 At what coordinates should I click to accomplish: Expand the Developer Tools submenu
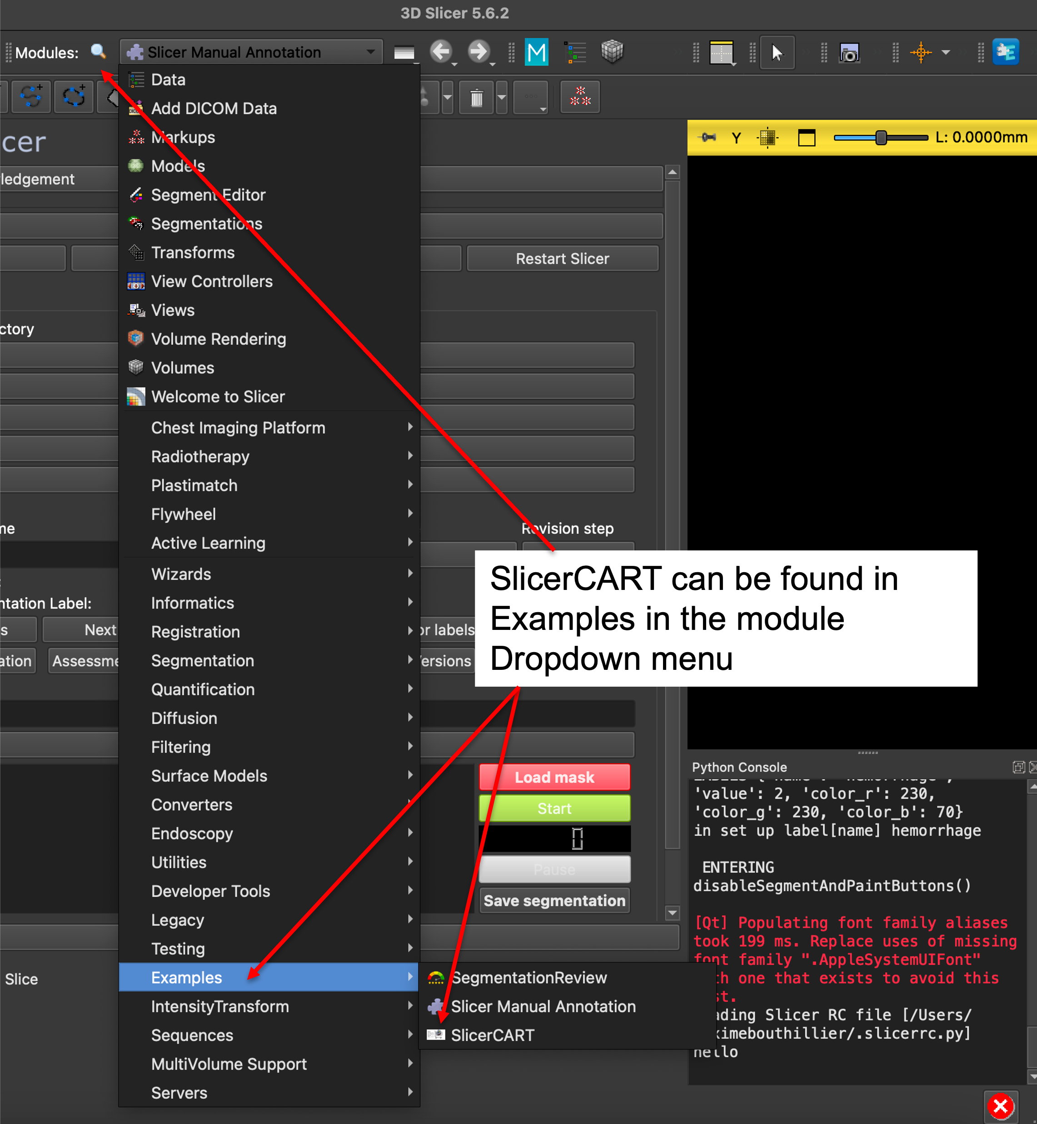pos(269,891)
